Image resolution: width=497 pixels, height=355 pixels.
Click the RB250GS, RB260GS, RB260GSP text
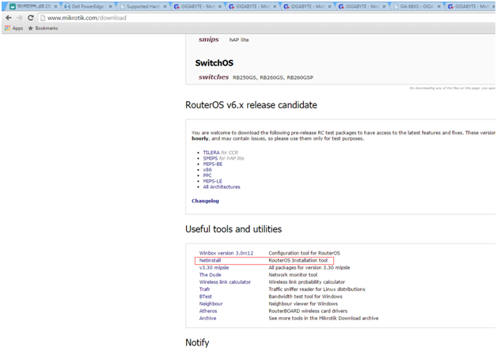(273, 77)
